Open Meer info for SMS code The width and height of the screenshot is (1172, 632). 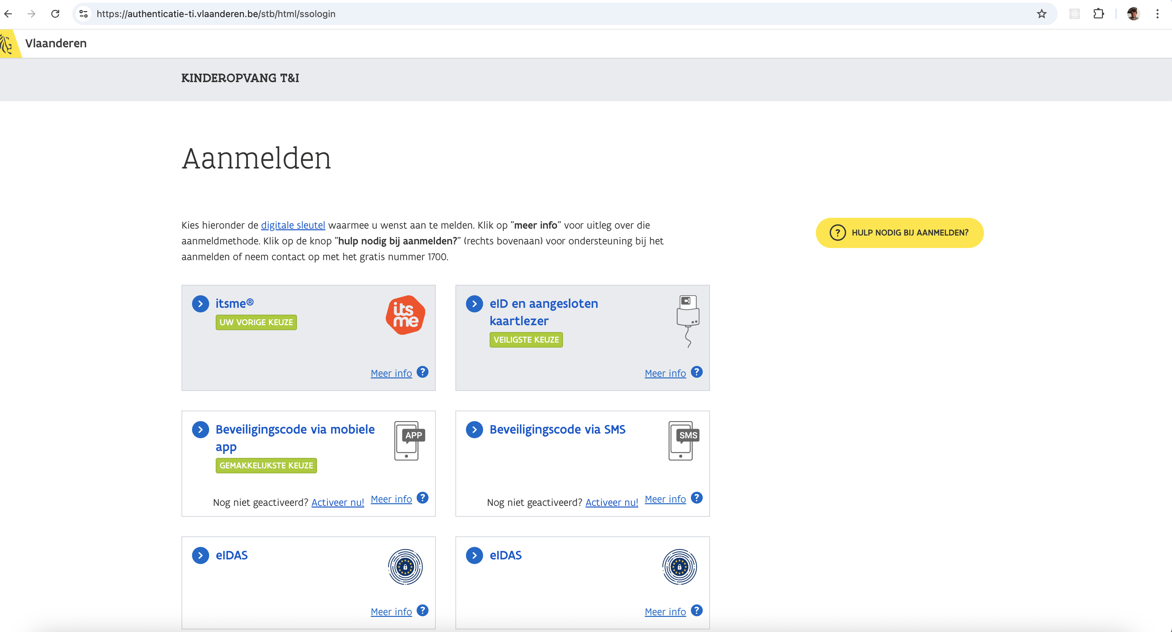click(x=665, y=499)
